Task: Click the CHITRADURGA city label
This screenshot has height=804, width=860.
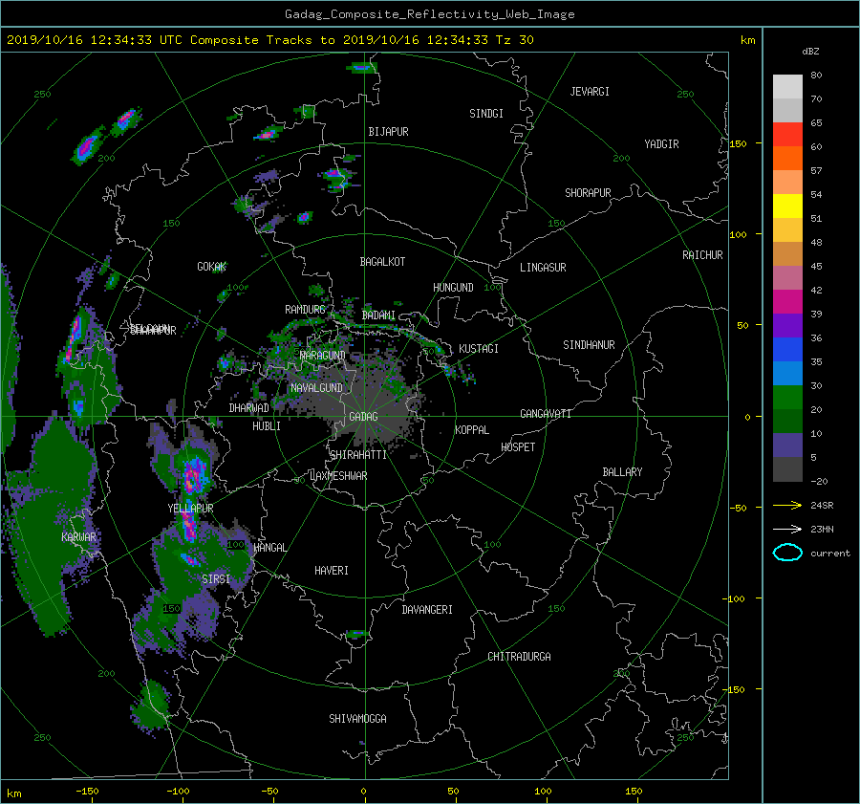Action: tap(520, 657)
